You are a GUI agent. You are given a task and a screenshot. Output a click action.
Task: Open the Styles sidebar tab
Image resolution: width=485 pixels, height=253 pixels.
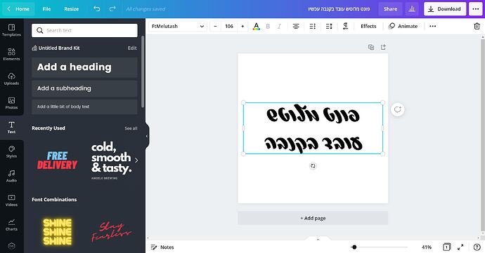[x=11, y=152]
